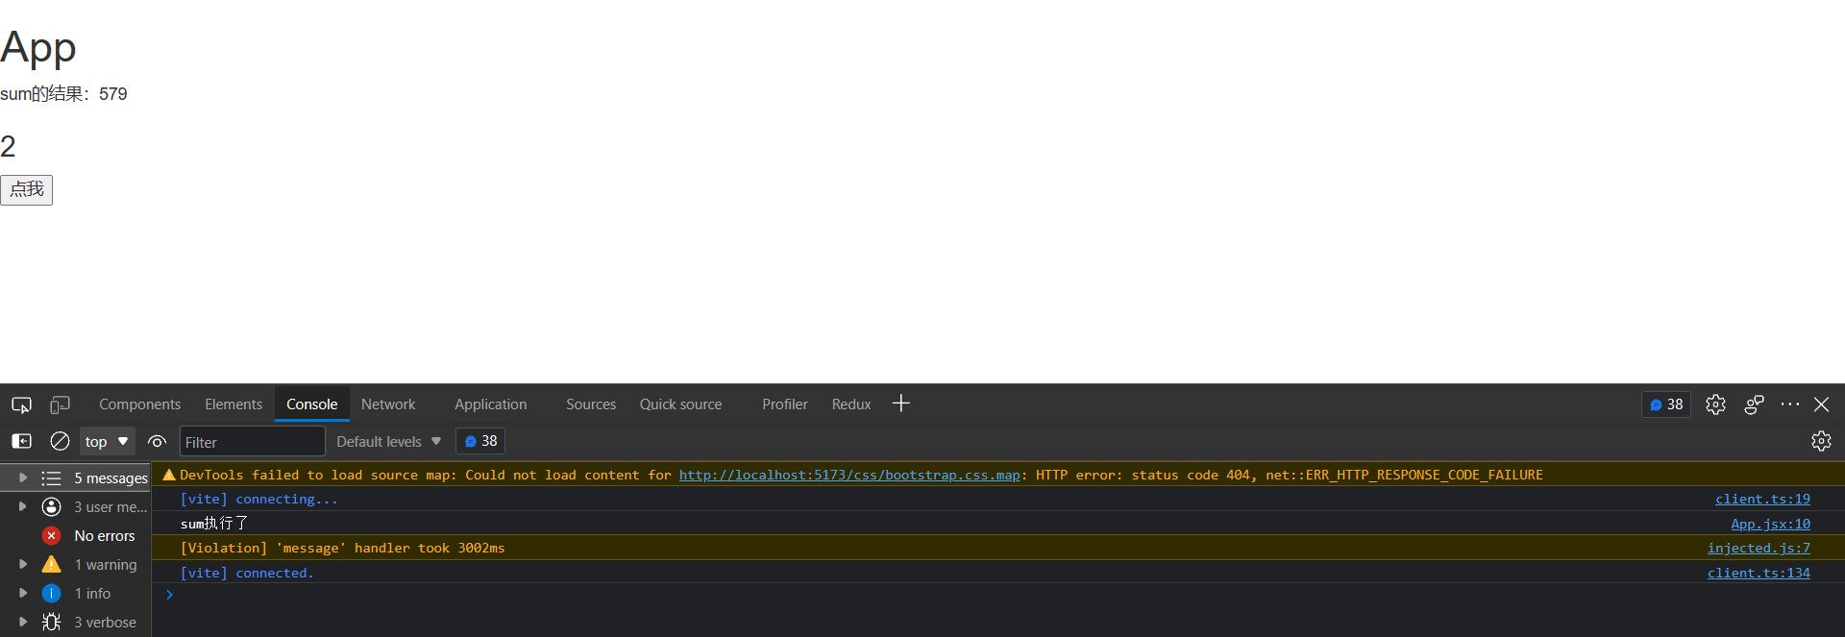Screen dimensions: 1845x637
Task: Click the plus icon for more tools
Action: click(x=900, y=404)
